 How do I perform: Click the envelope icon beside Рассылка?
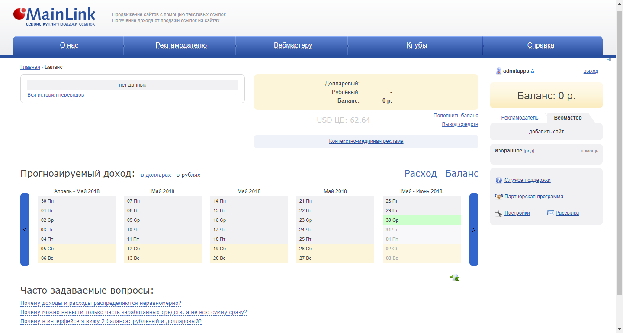(550, 213)
